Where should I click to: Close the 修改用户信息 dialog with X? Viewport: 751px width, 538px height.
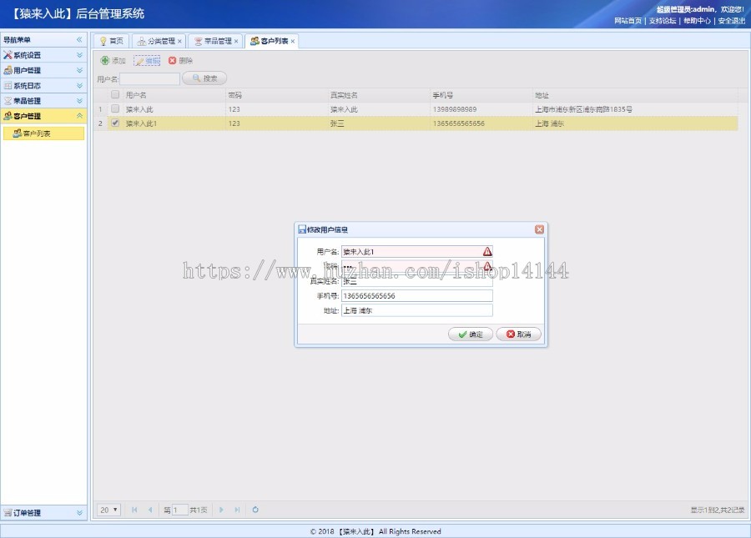click(x=539, y=229)
